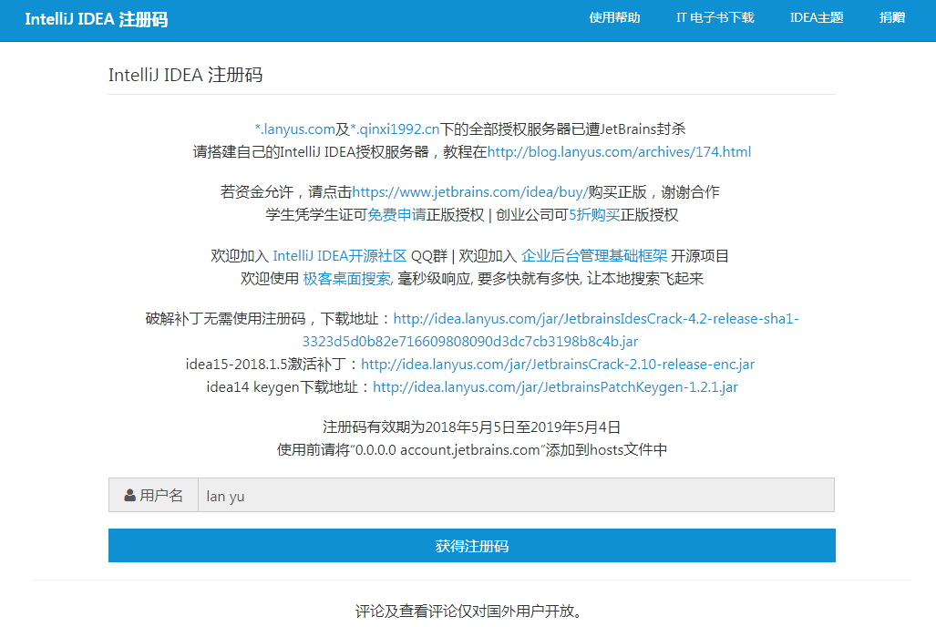The height and width of the screenshot is (627, 936).
Task: Open the 捐赠 menu item
Action: point(892,18)
